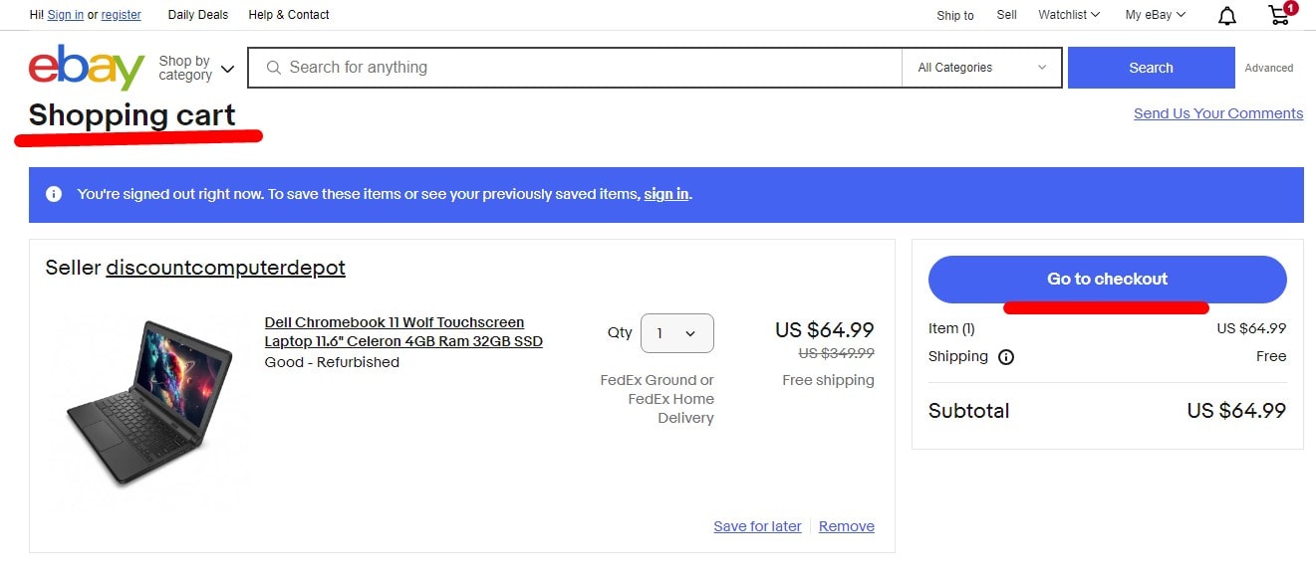Click the info icon in signed-out banner

pos(54,194)
